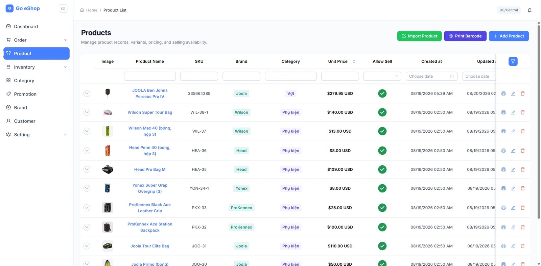Go to Category in sidebar
The width and height of the screenshot is (541, 266).
[x=37, y=80]
